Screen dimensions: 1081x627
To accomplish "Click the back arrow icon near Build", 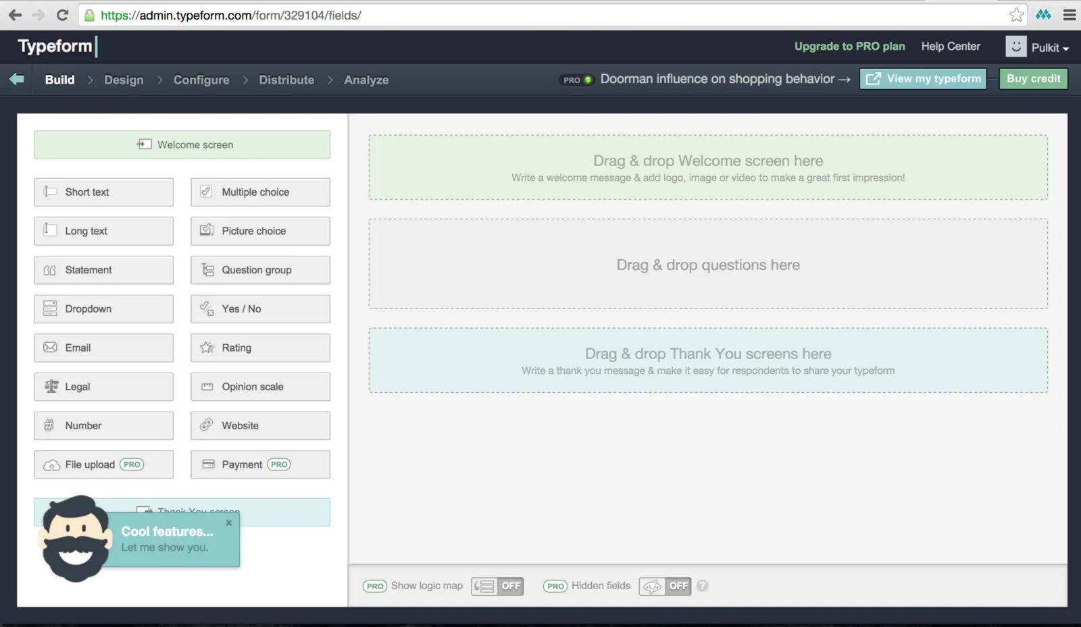I will coord(17,79).
